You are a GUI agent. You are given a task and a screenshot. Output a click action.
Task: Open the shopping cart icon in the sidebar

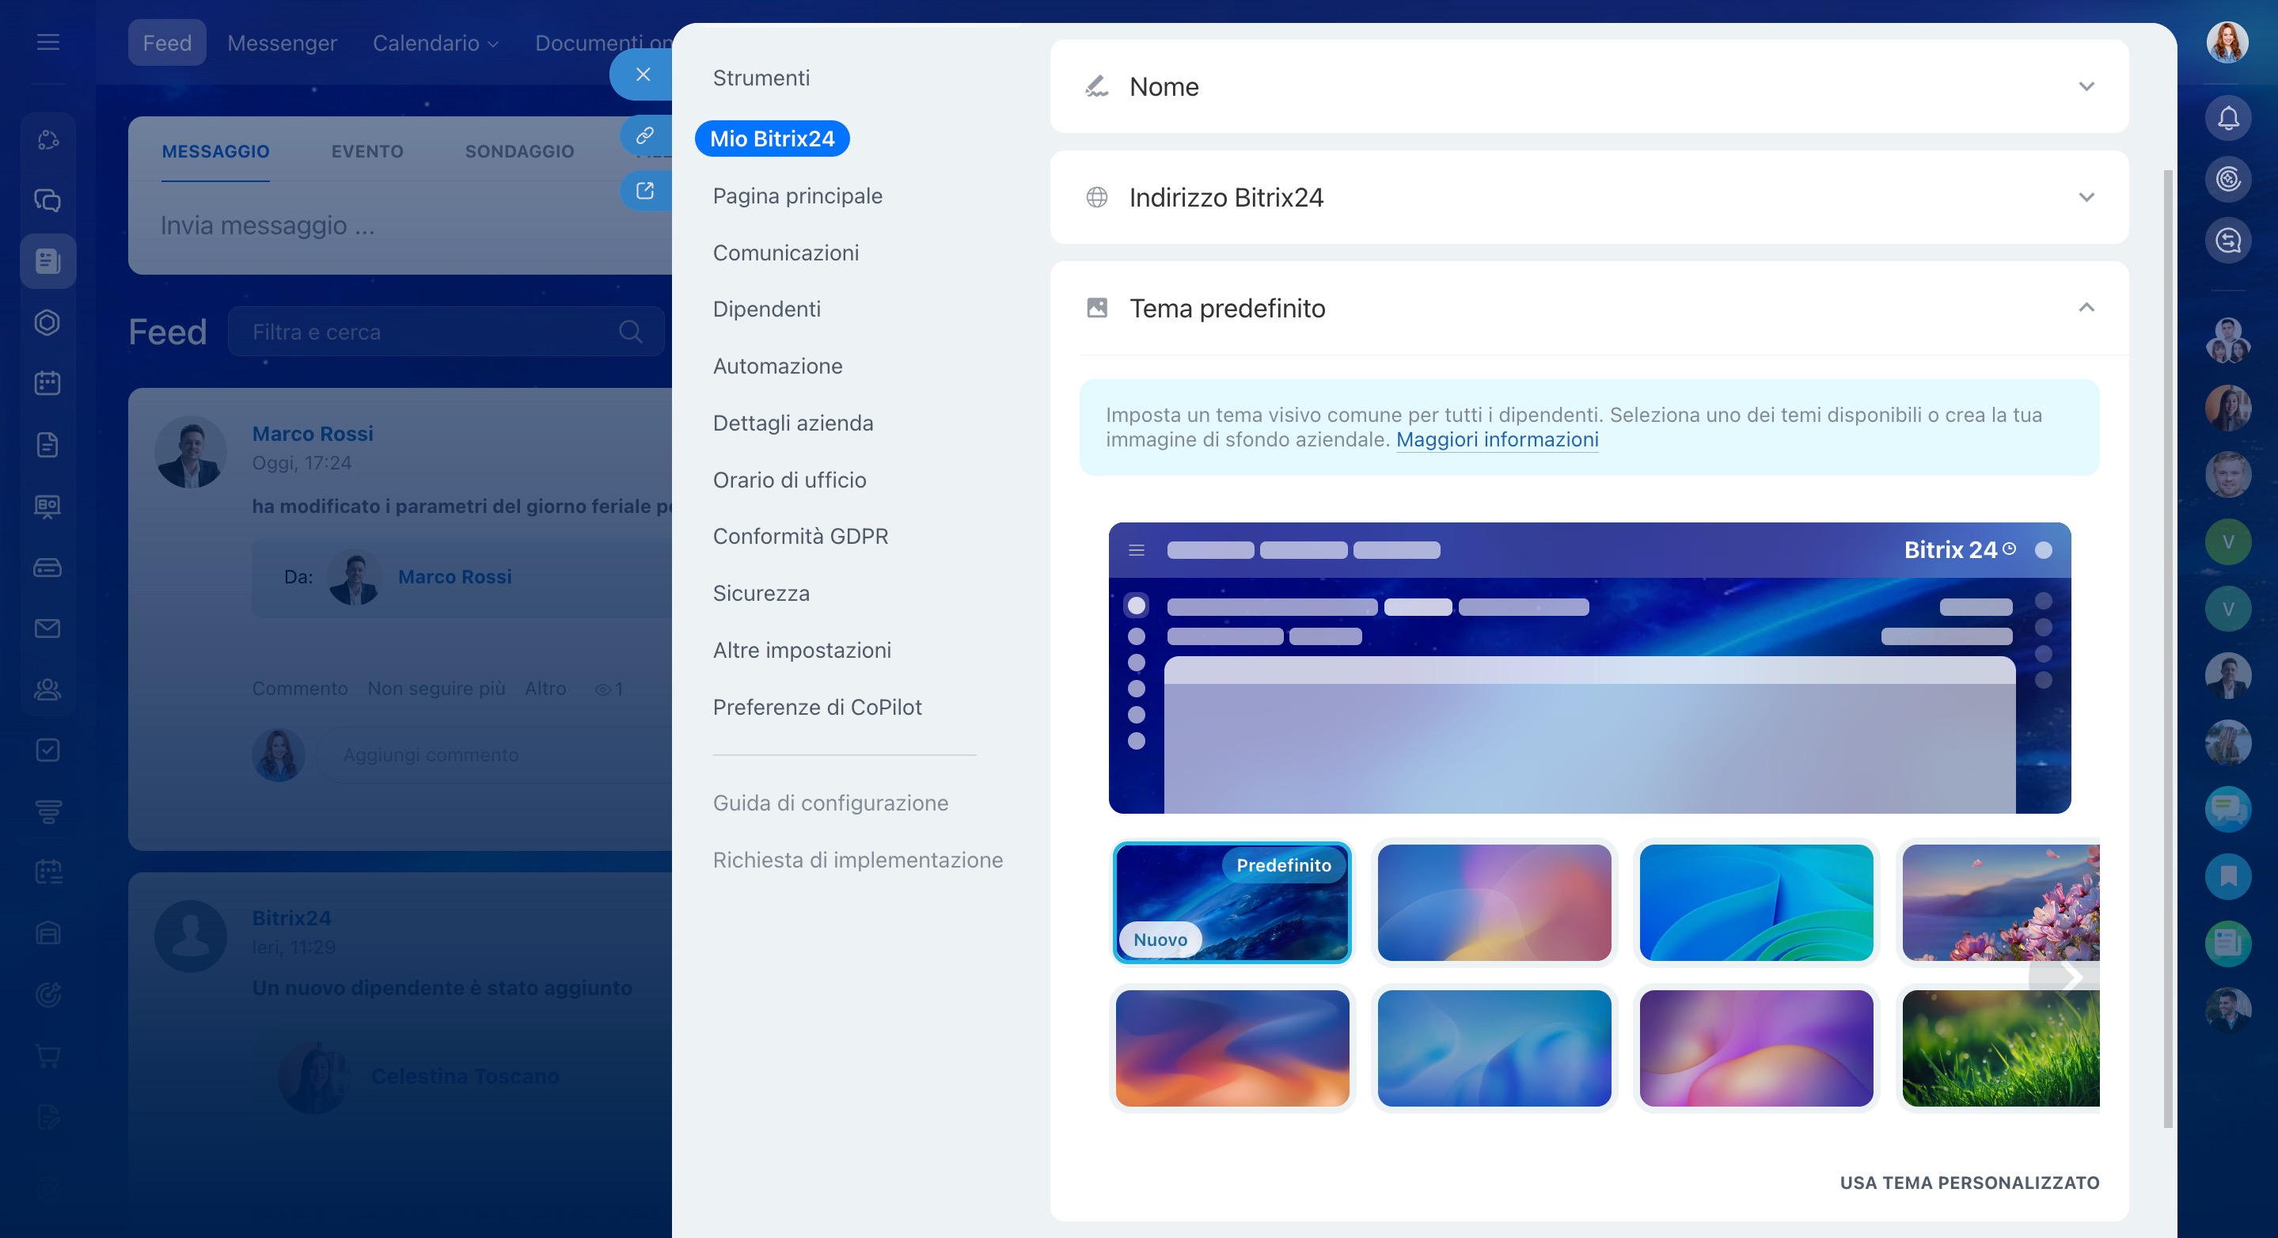pos(47,1055)
